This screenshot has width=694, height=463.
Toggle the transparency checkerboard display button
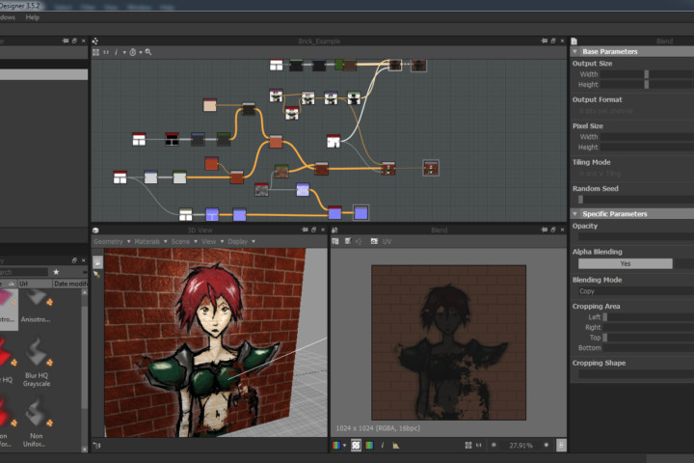(355, 446)
